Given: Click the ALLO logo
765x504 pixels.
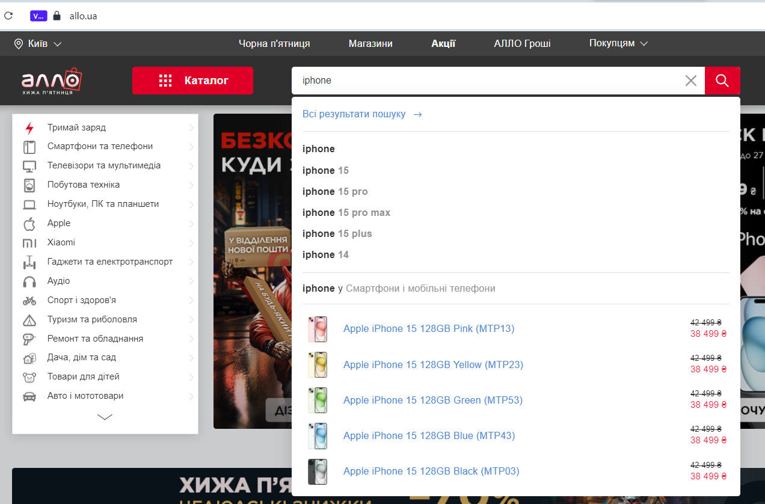Looking at the screenshot, I should tap(51, 81).
